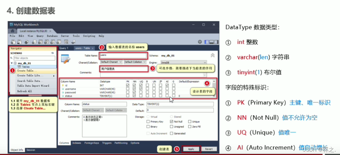Select the Stored storage radio button
340x155 pixels.
(x=172, y=117)
